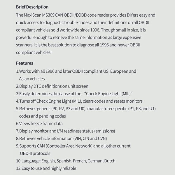Click the "Asian vehicles" line
Viewport: 175px width, 175px height.
coord(32,78)
